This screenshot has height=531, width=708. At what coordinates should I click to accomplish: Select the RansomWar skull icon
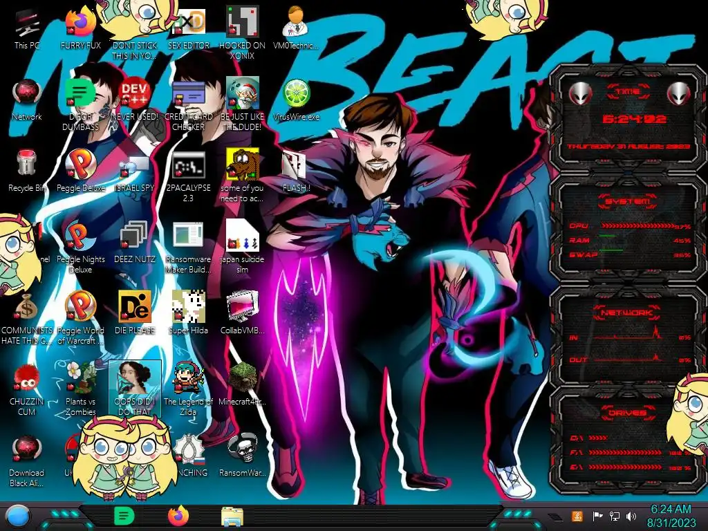[x=242, y=455]
